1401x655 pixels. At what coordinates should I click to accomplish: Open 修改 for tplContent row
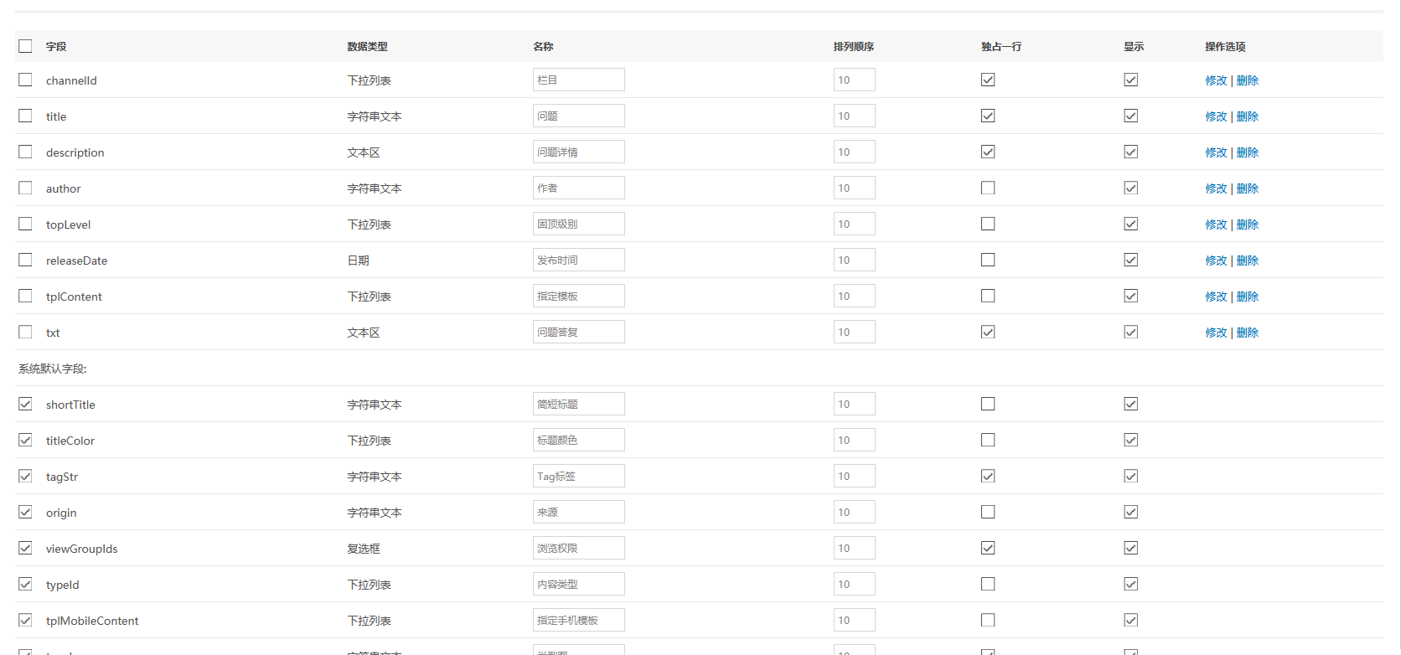(1216, 297)
